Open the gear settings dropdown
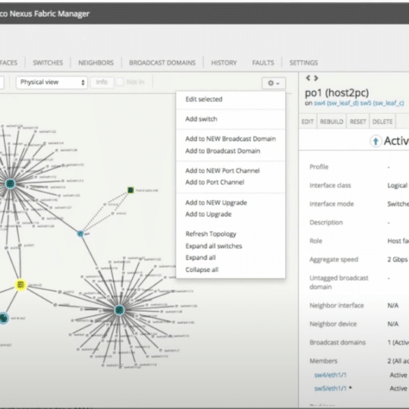Screen dimensions: 409x409 (273, 83)
